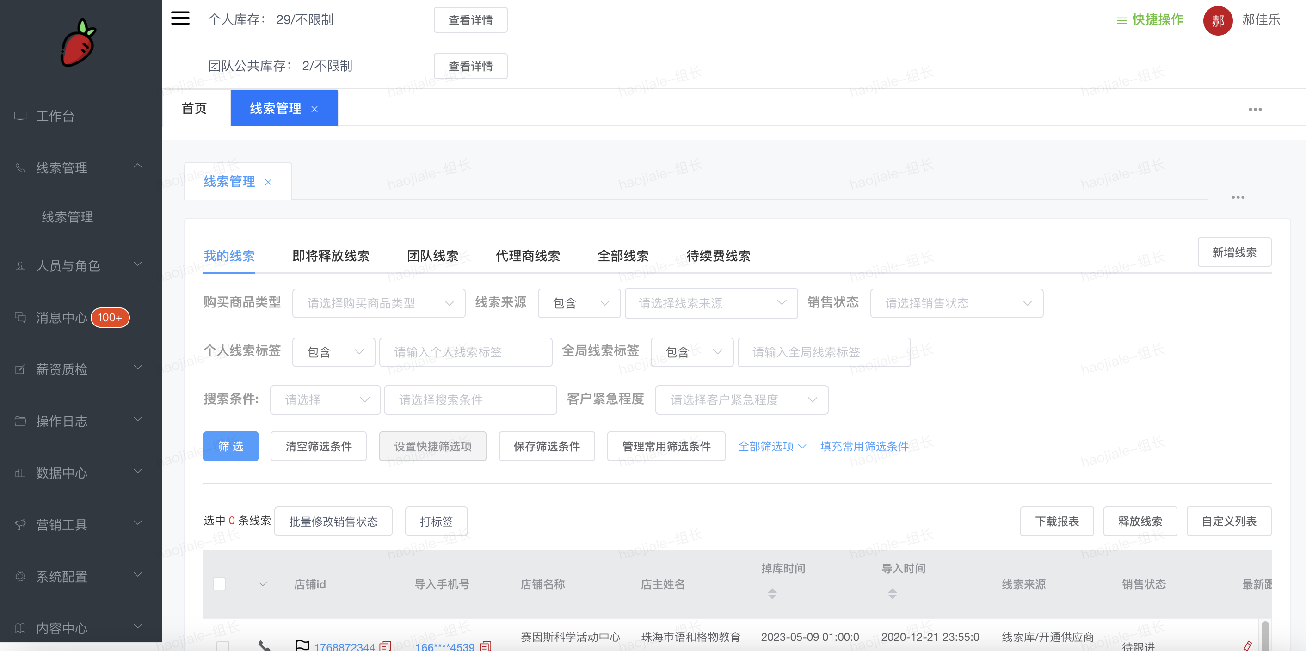
Task: Click 打标签 button
Action: (436, 521)
